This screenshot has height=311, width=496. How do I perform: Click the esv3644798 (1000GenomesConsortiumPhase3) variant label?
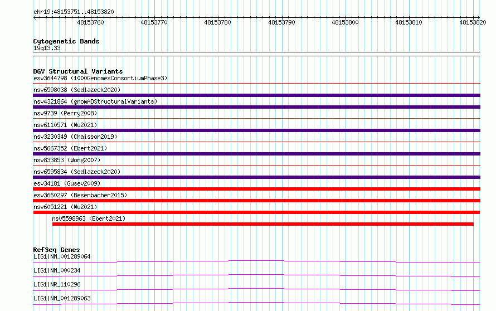click(x=100, y=78)
